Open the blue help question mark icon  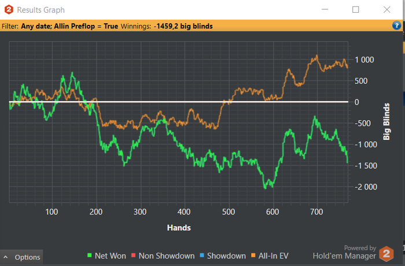tap(396, 25)
